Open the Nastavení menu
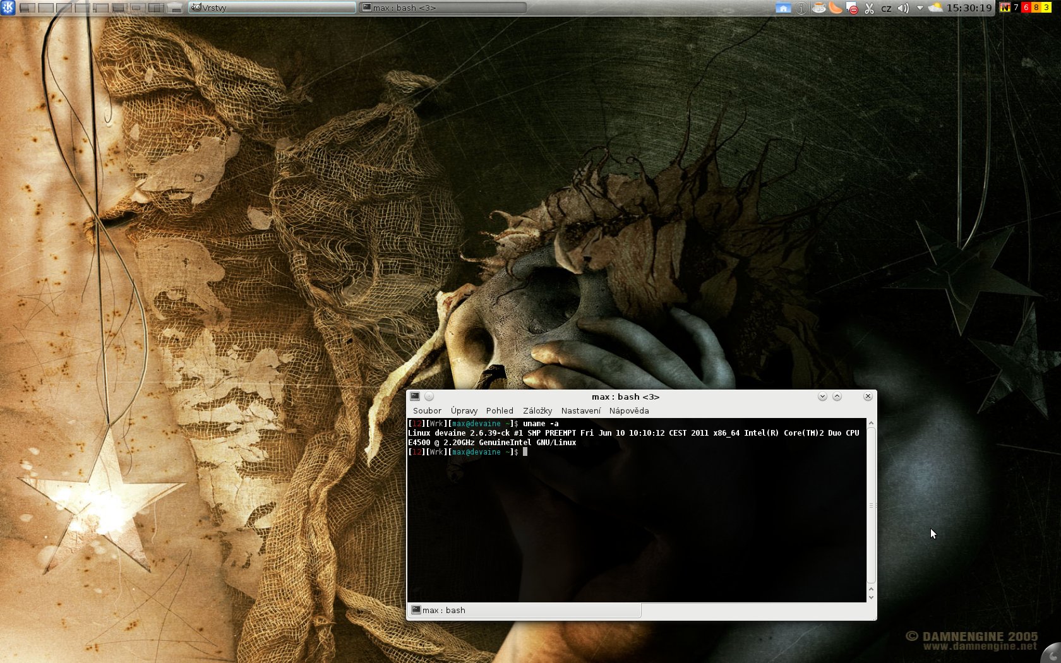 (x=580, y=410)
